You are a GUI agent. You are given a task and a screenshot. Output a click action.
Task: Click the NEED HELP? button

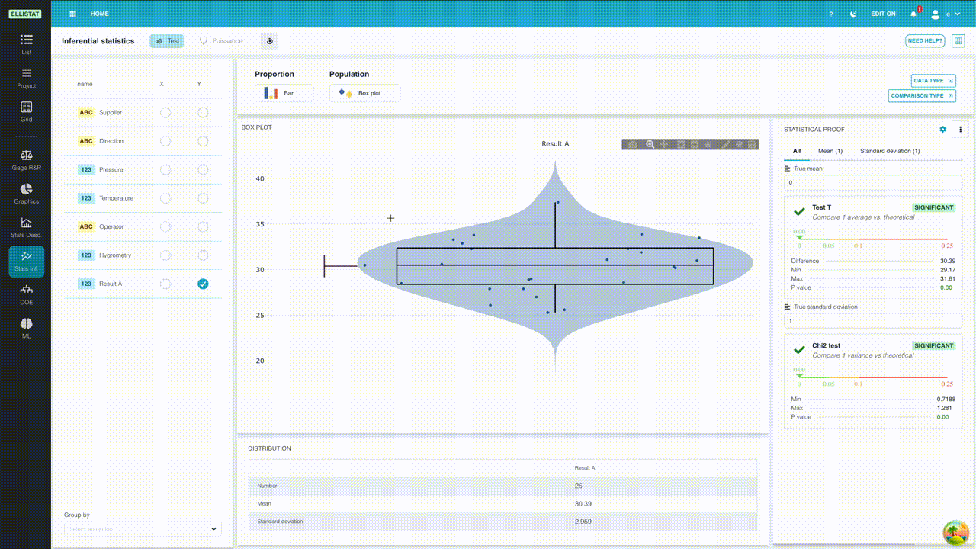(925, 40)
